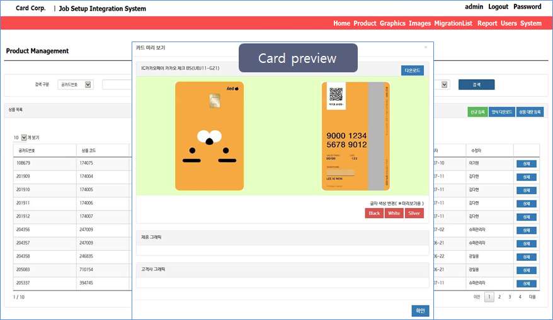
Task: Open detail for row 204357
Action: [526, 243]
